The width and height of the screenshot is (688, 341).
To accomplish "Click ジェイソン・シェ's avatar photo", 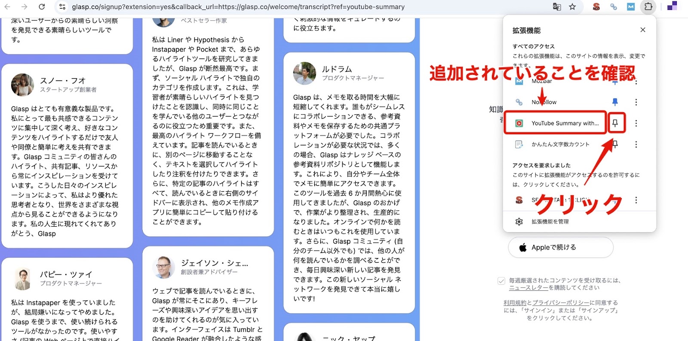I will 163,267.
